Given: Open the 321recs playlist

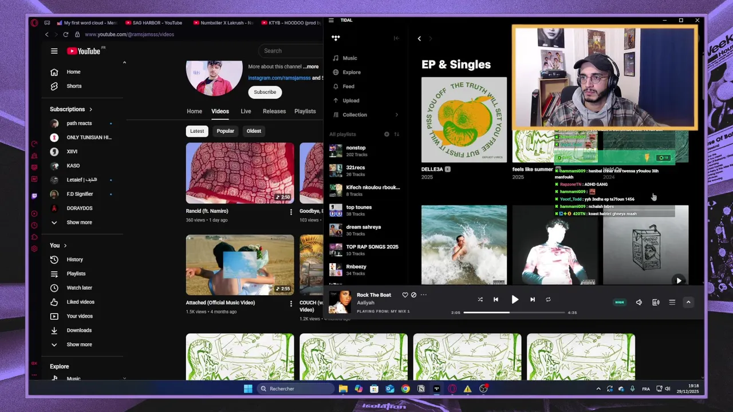Looking at the screenshot, I should (x=365, y=171).
